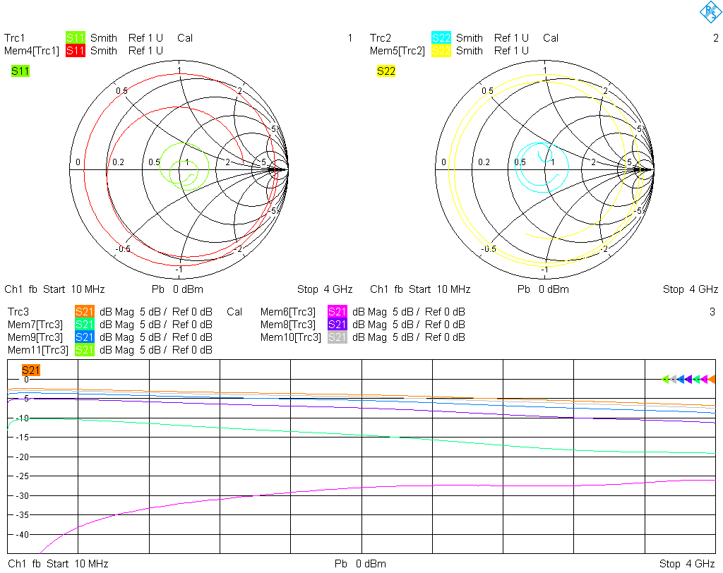This screenshot has width=723, height=573.
Task: Click diagram area number 3
Action: point(712,312)
